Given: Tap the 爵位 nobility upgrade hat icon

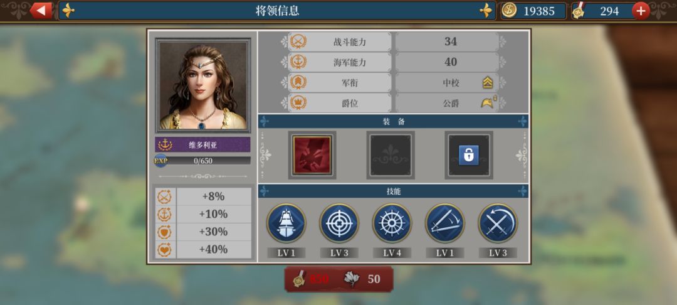Looking at the screenshot, I should point(489,103).
